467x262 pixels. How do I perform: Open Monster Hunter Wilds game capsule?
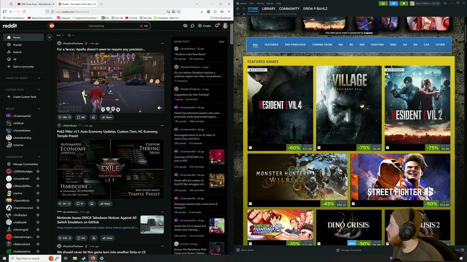point(297,180)
